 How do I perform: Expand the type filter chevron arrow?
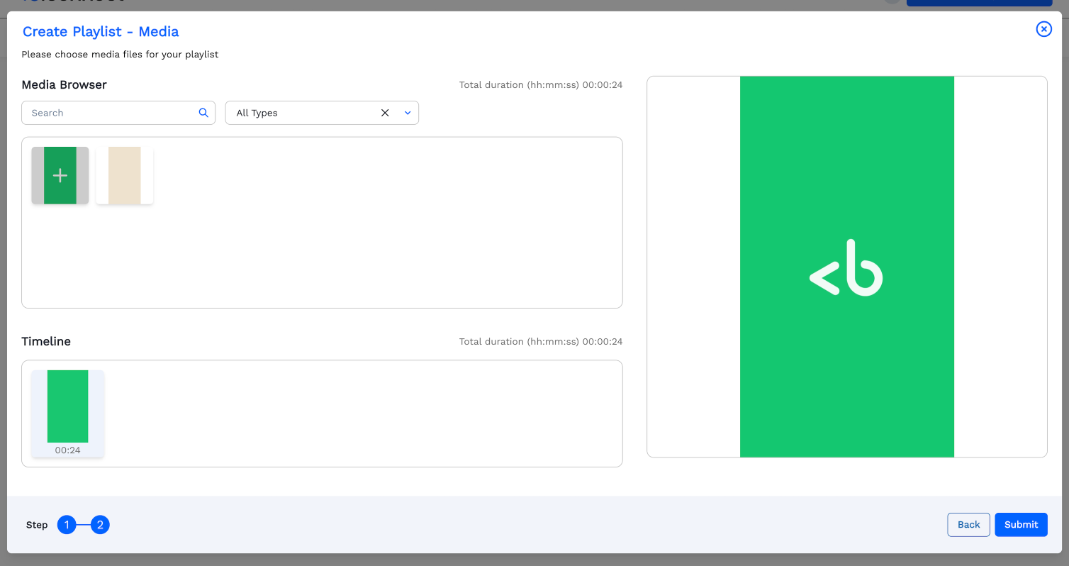pyautogui.click(x=408, y=113)
